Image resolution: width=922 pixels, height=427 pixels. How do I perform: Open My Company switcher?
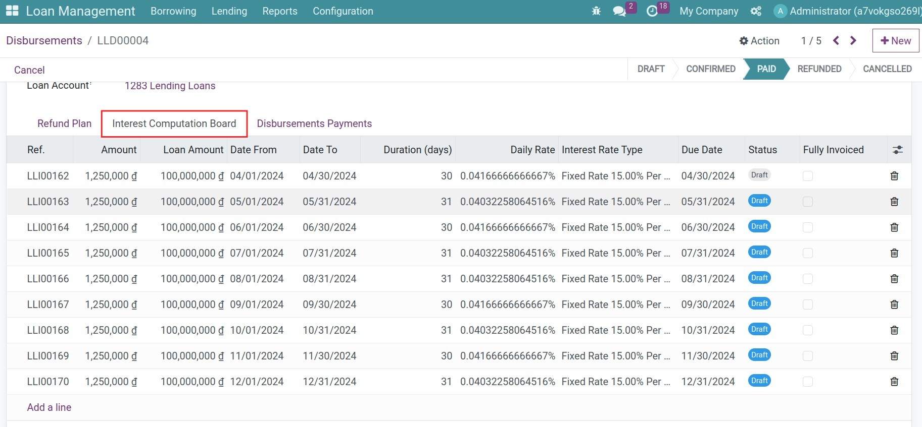point(709,11)
